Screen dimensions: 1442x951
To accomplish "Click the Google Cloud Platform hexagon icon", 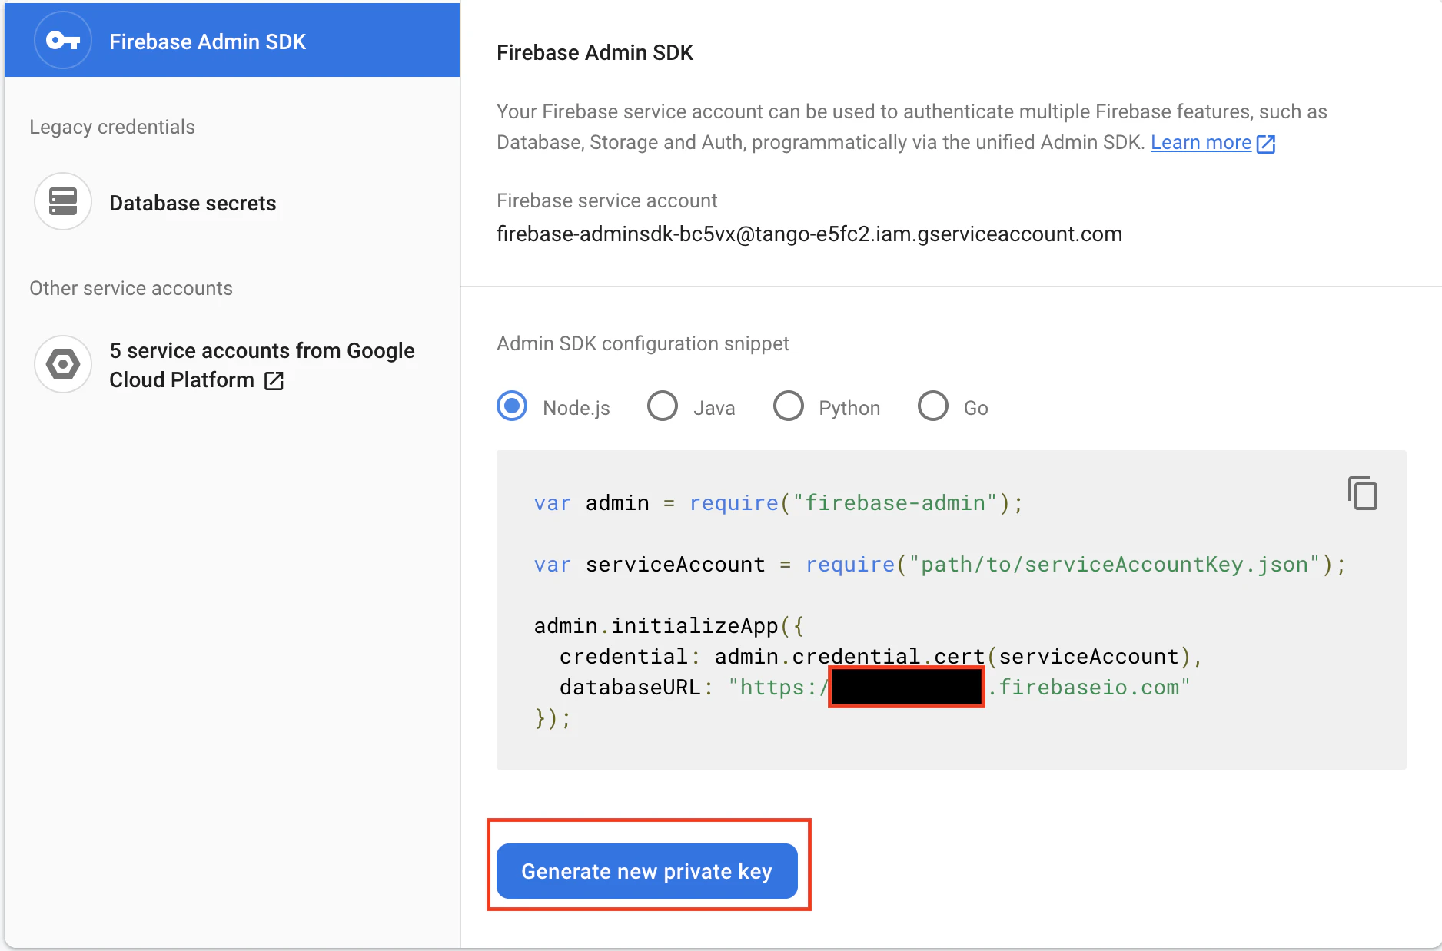I will [x=63, y=364].
